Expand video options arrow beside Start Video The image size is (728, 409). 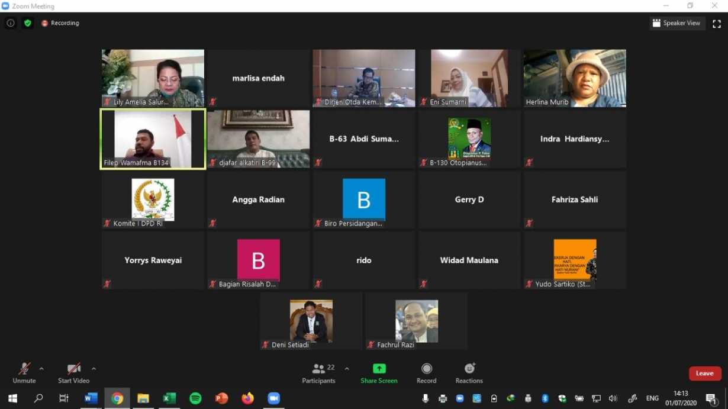click(94, 369)
